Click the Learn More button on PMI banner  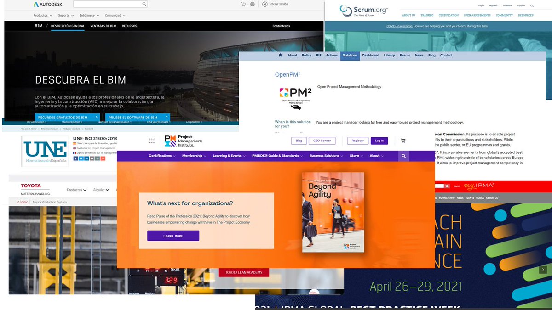tap(173, 236)
